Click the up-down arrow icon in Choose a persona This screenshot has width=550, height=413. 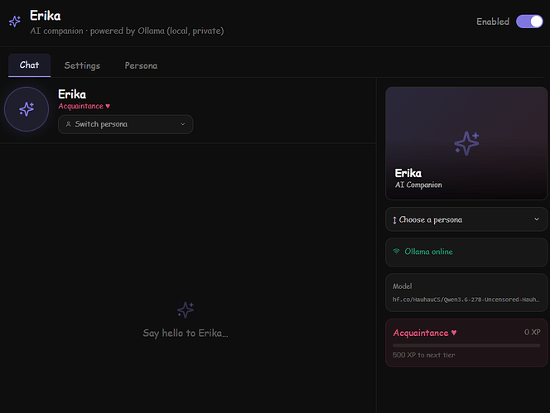(394, 220)
